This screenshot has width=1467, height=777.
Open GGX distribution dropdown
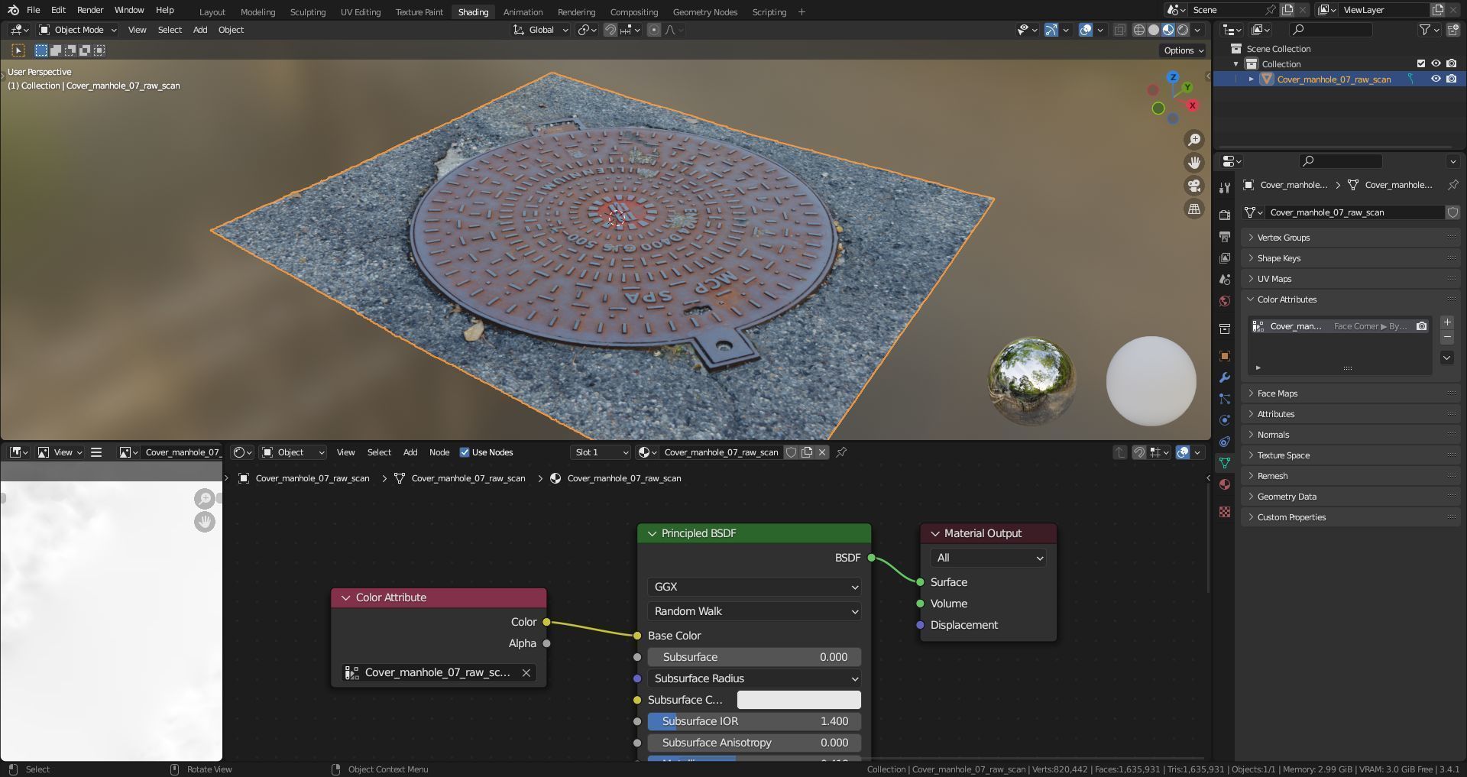click(x=754, y=587)
